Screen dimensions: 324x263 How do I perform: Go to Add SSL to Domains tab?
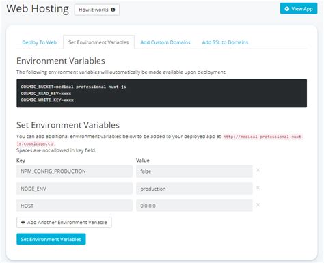[225, 42]
